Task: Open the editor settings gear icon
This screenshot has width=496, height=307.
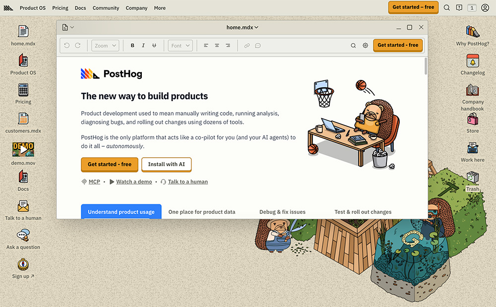Action: [366, 46]
